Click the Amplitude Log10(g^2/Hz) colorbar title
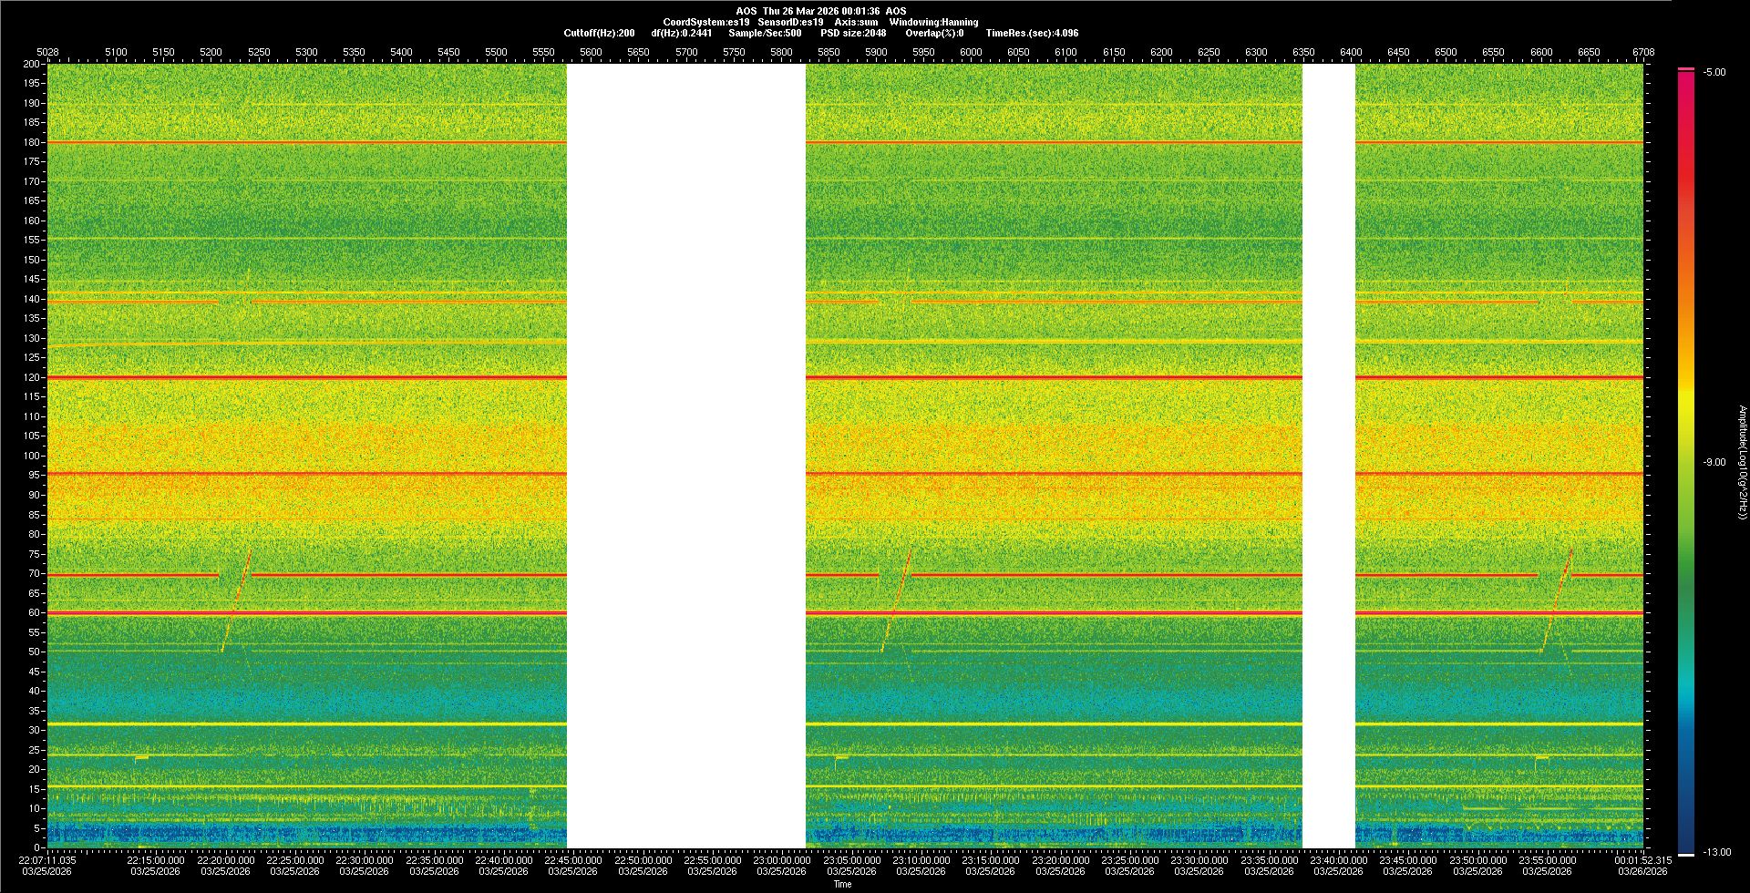Viewport: 1750px width, 893px height. click(x=1742, y=462)
